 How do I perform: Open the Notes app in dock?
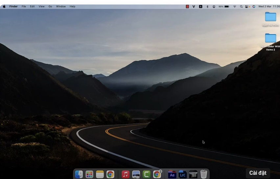100,174
